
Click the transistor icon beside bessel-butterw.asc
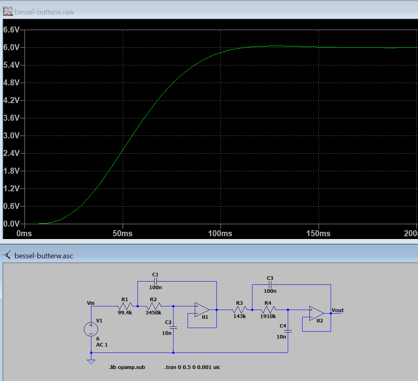[8, 255]
